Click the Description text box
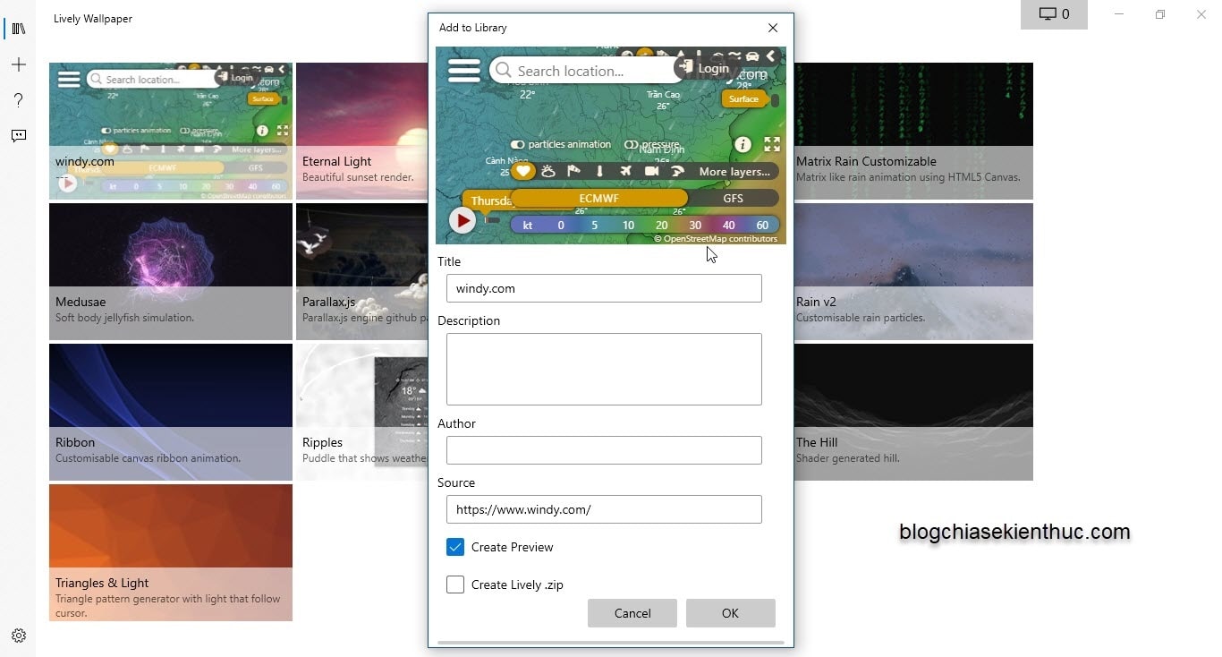This screenshot has height=657, width=1222. [604, 369]
